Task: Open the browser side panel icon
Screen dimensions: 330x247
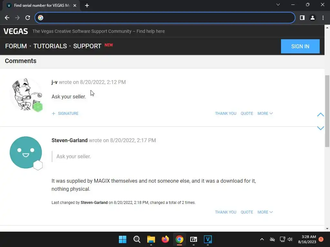Action: click(302, 18)
